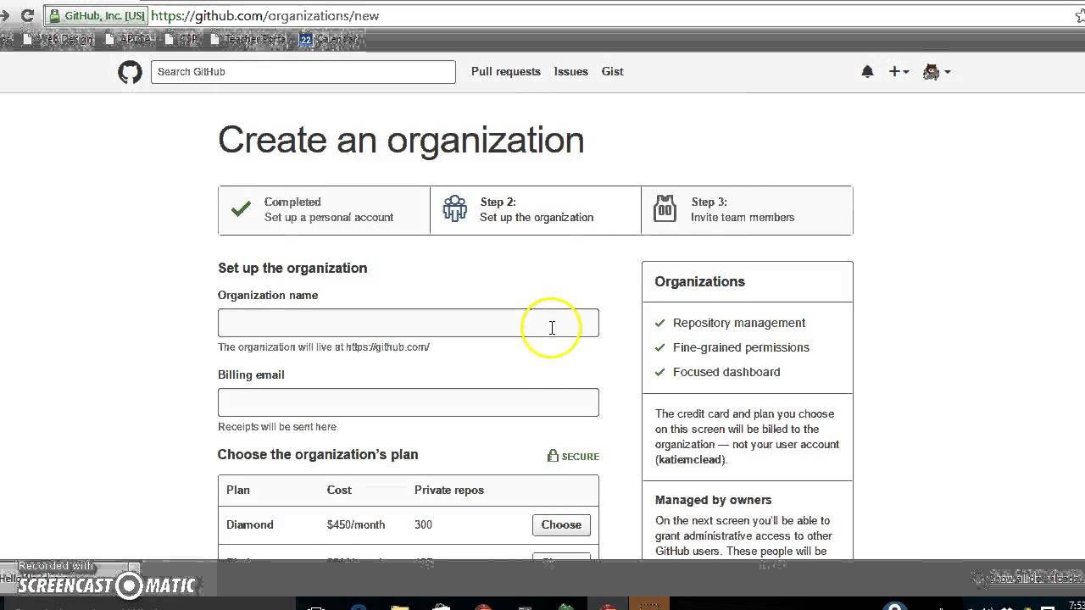This screenshot has width=1085, height=610.
Task: Open Pull requests in the header
Action: tap(506, 72)
